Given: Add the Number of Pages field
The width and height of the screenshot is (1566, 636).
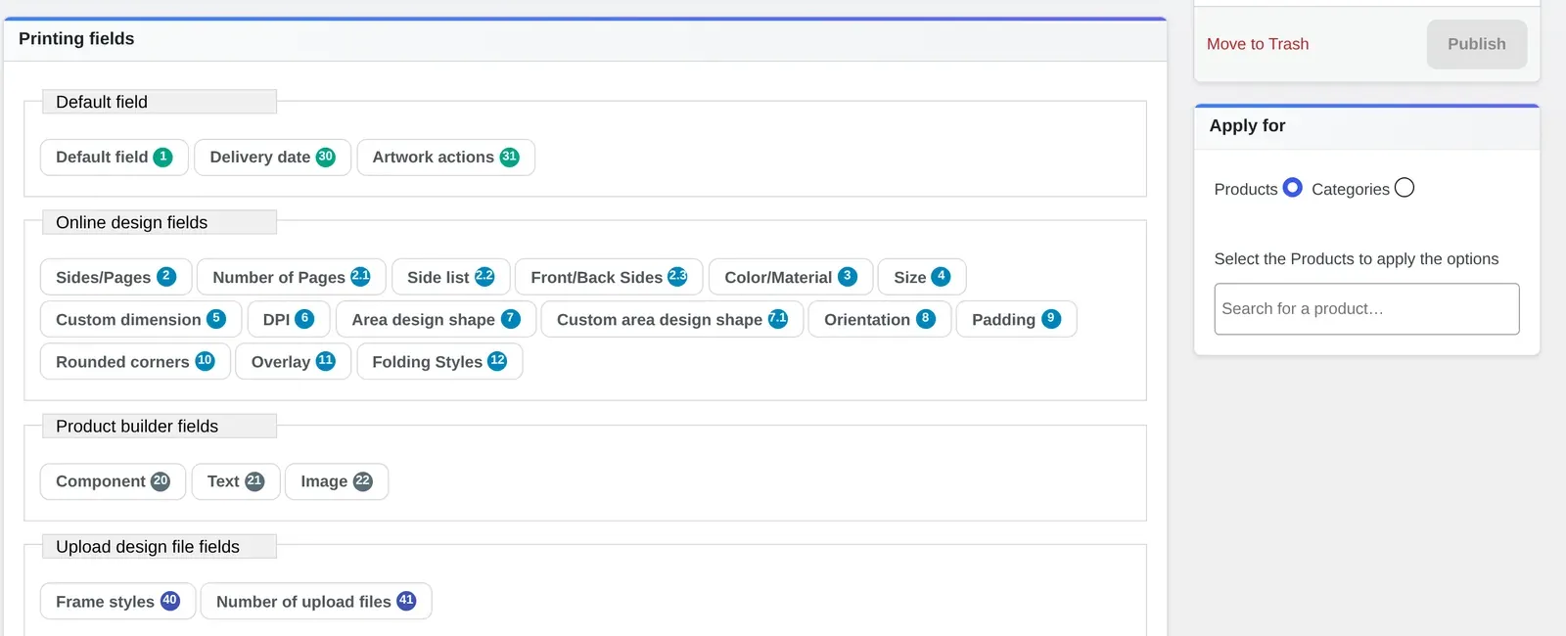Looking at the screenshot, I should [x=292, y=277].
